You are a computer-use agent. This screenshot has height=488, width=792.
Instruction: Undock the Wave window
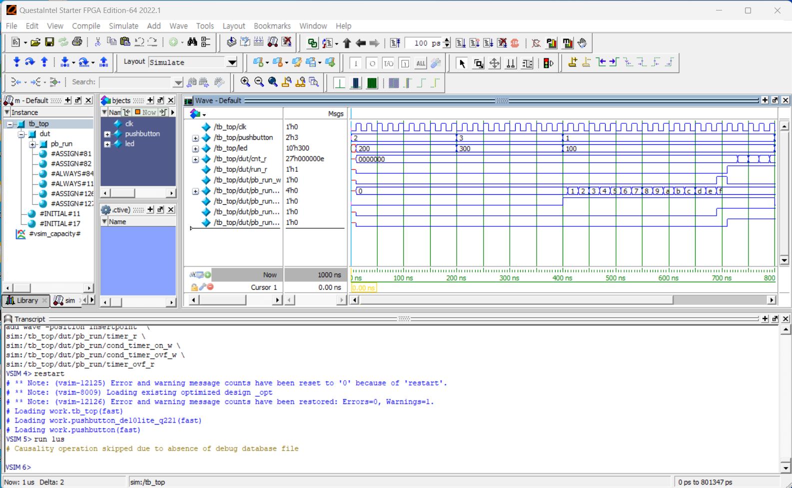775,100
